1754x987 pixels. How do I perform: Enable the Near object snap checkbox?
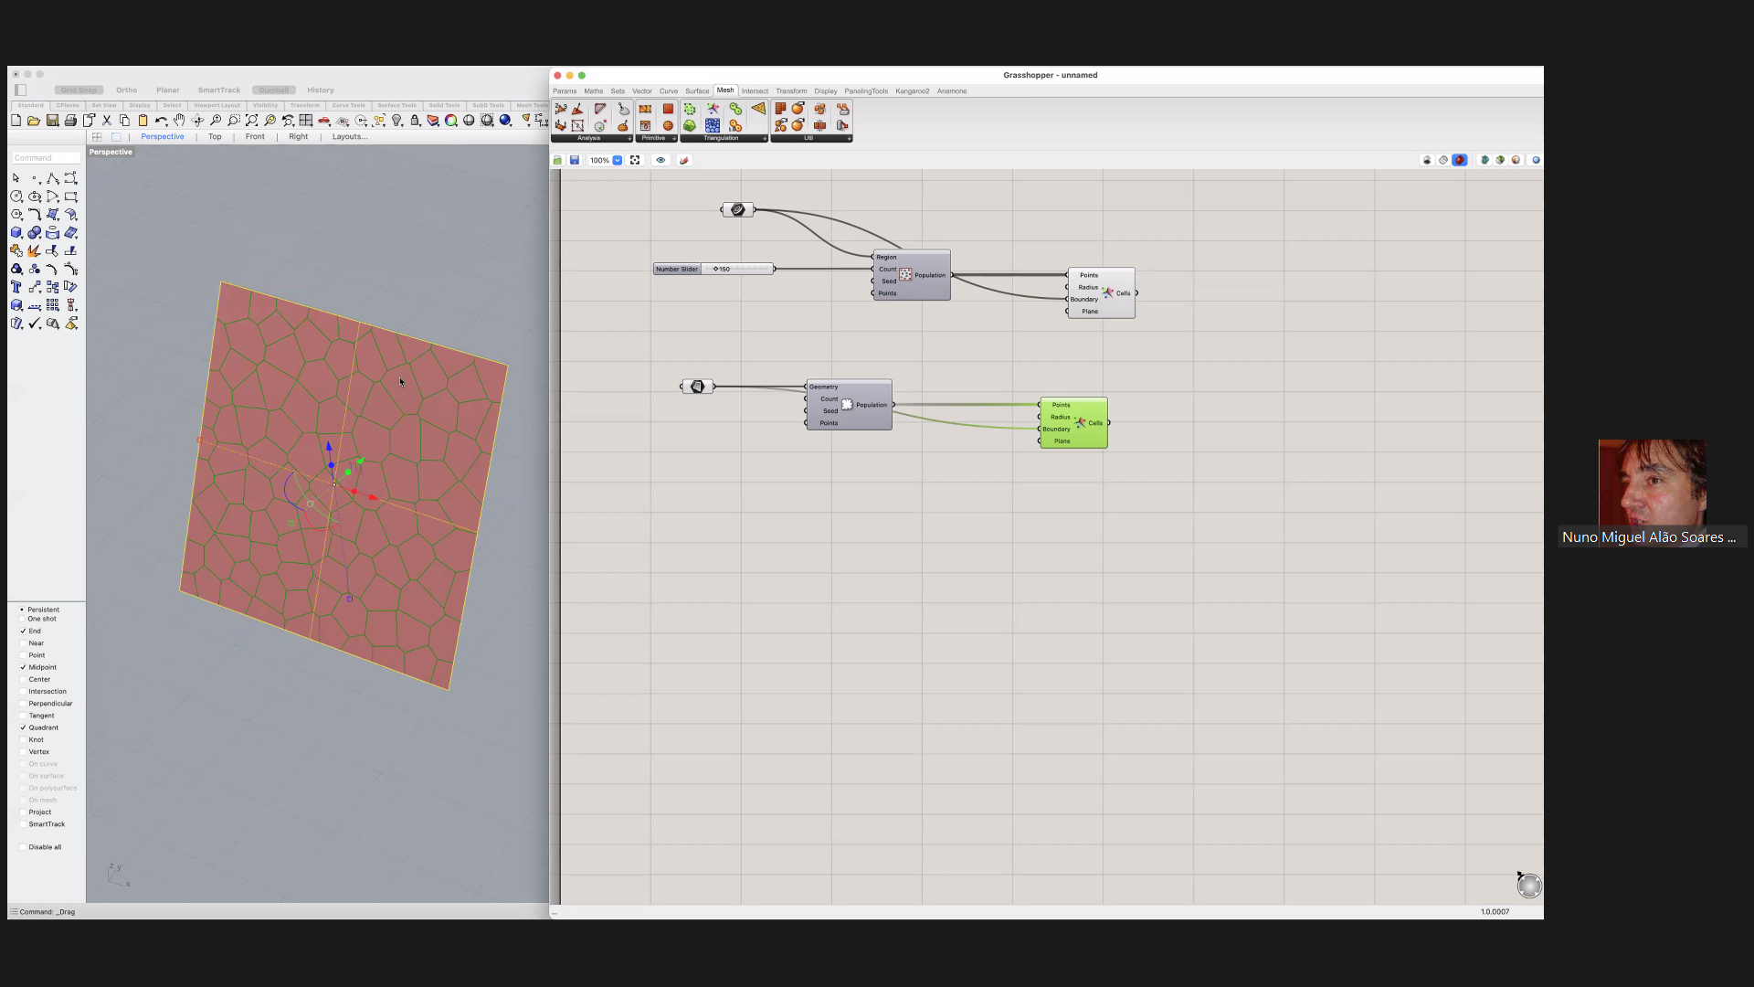click(x=23, y=643)
